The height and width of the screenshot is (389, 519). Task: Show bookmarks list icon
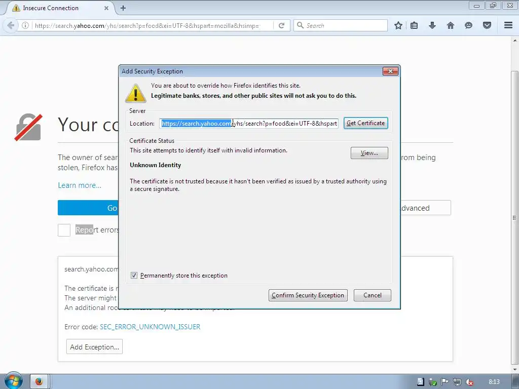point(414,25)
